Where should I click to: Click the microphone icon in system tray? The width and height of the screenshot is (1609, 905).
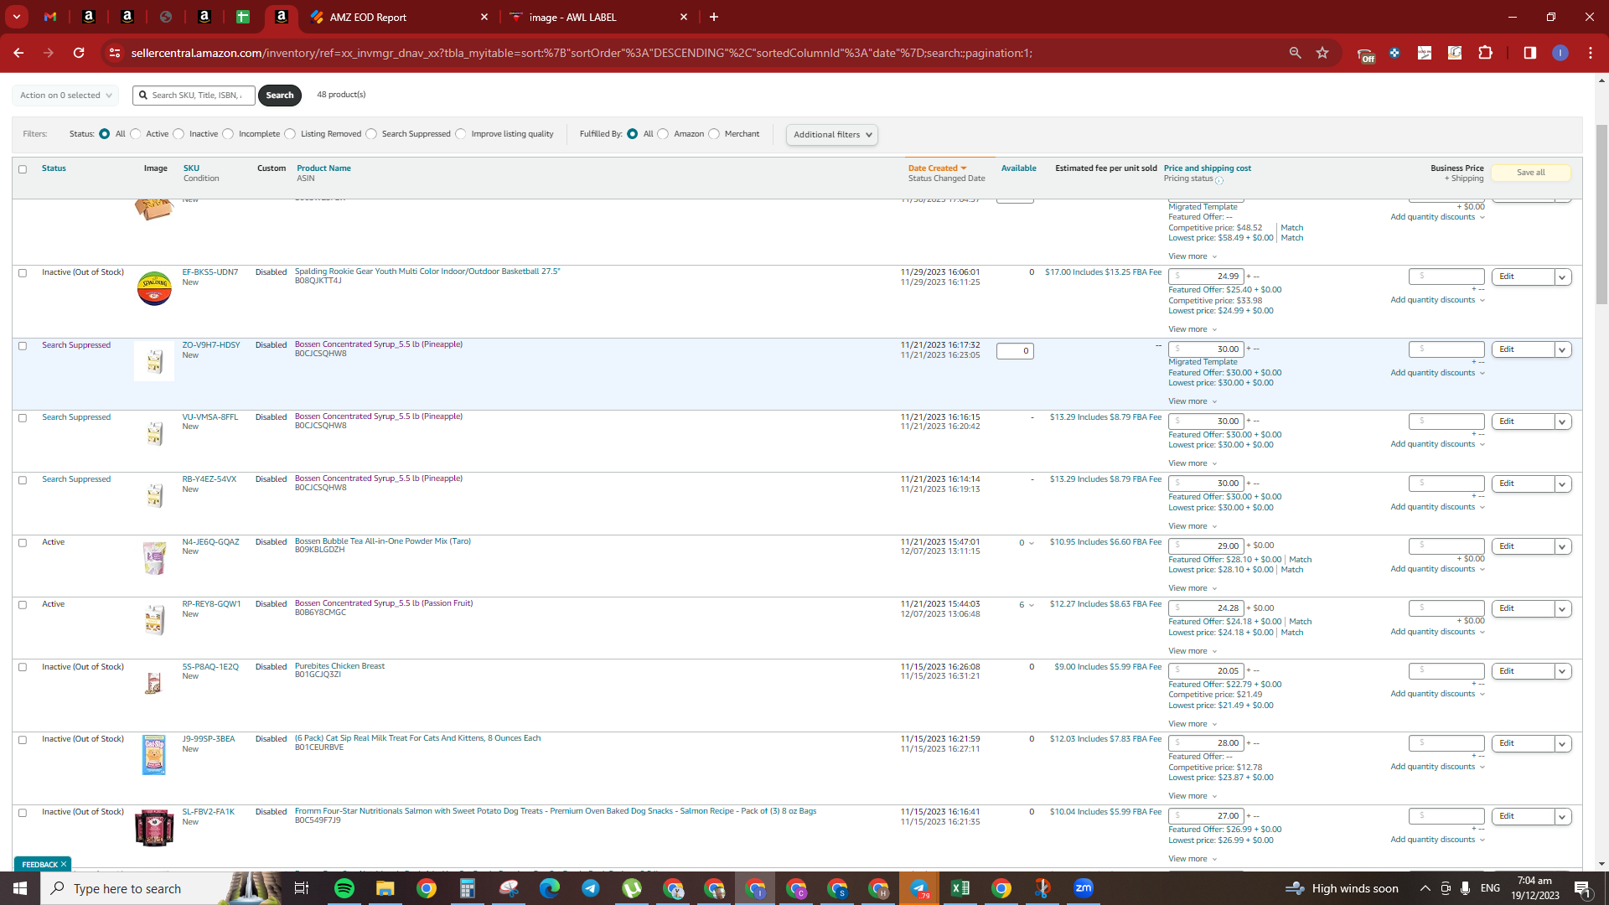pos(1465,888)
